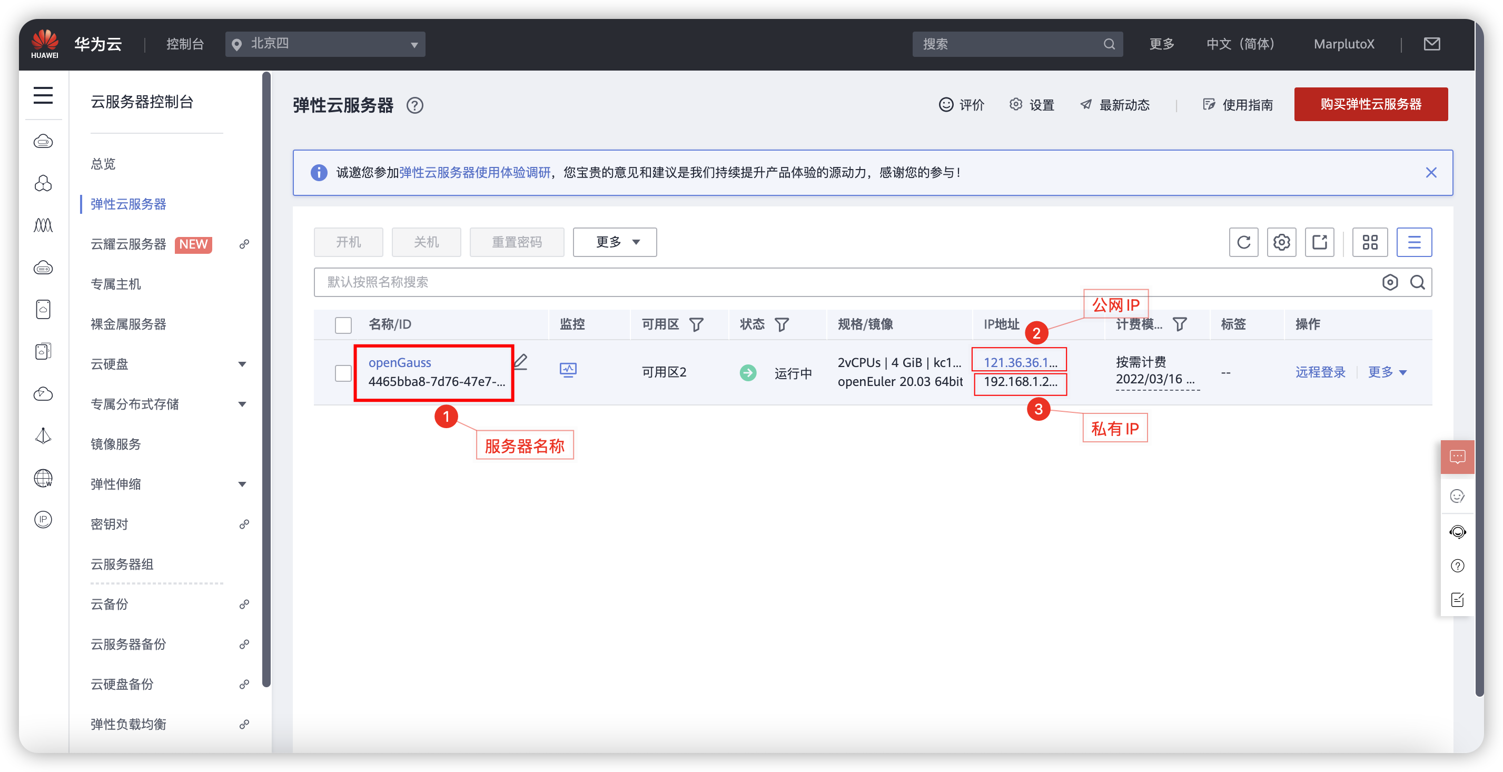Viewport: 1503px width, 772px height.
Task: Click the 购买弹性云服务器 button
Action: click(x=1371, y=104)
